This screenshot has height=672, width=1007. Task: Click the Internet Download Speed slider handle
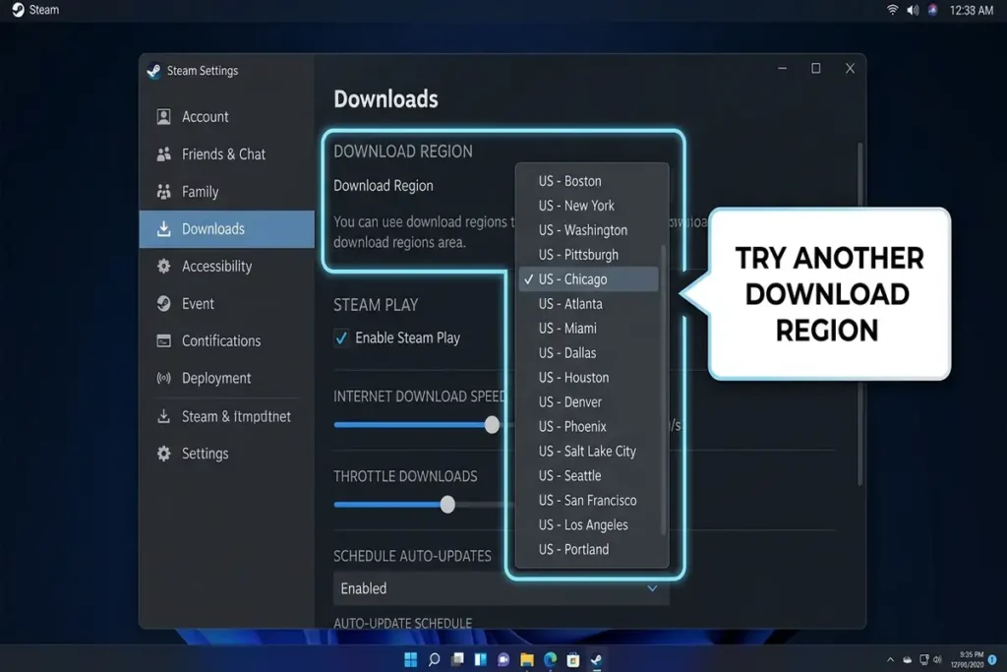[x=492, y=425]
